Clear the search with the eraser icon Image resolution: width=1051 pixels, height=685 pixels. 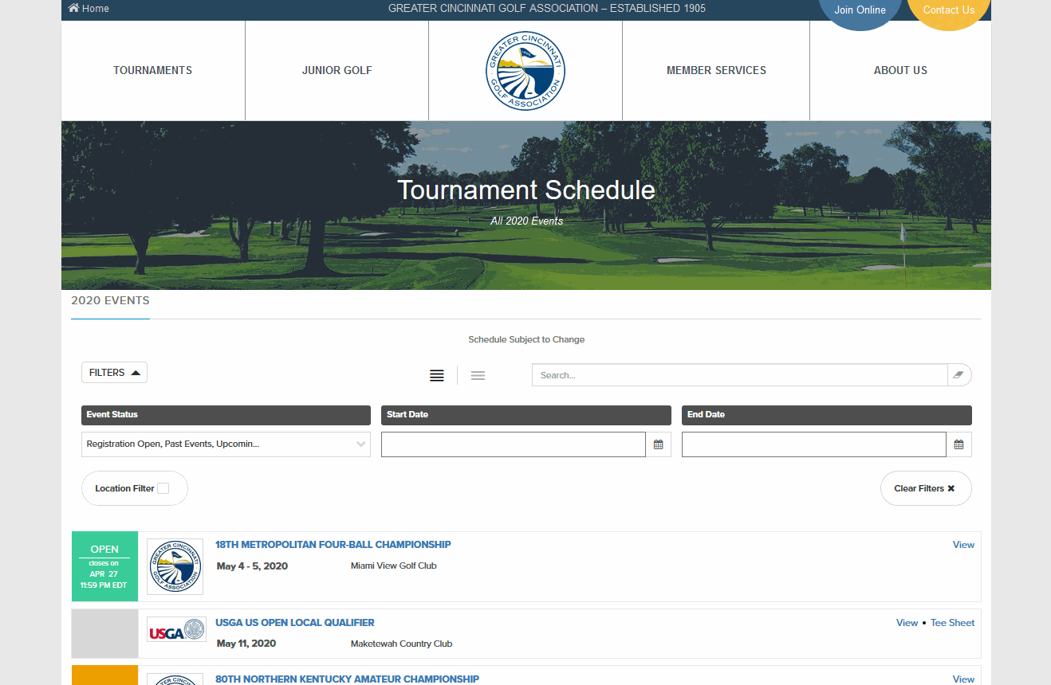click(959, 375)
